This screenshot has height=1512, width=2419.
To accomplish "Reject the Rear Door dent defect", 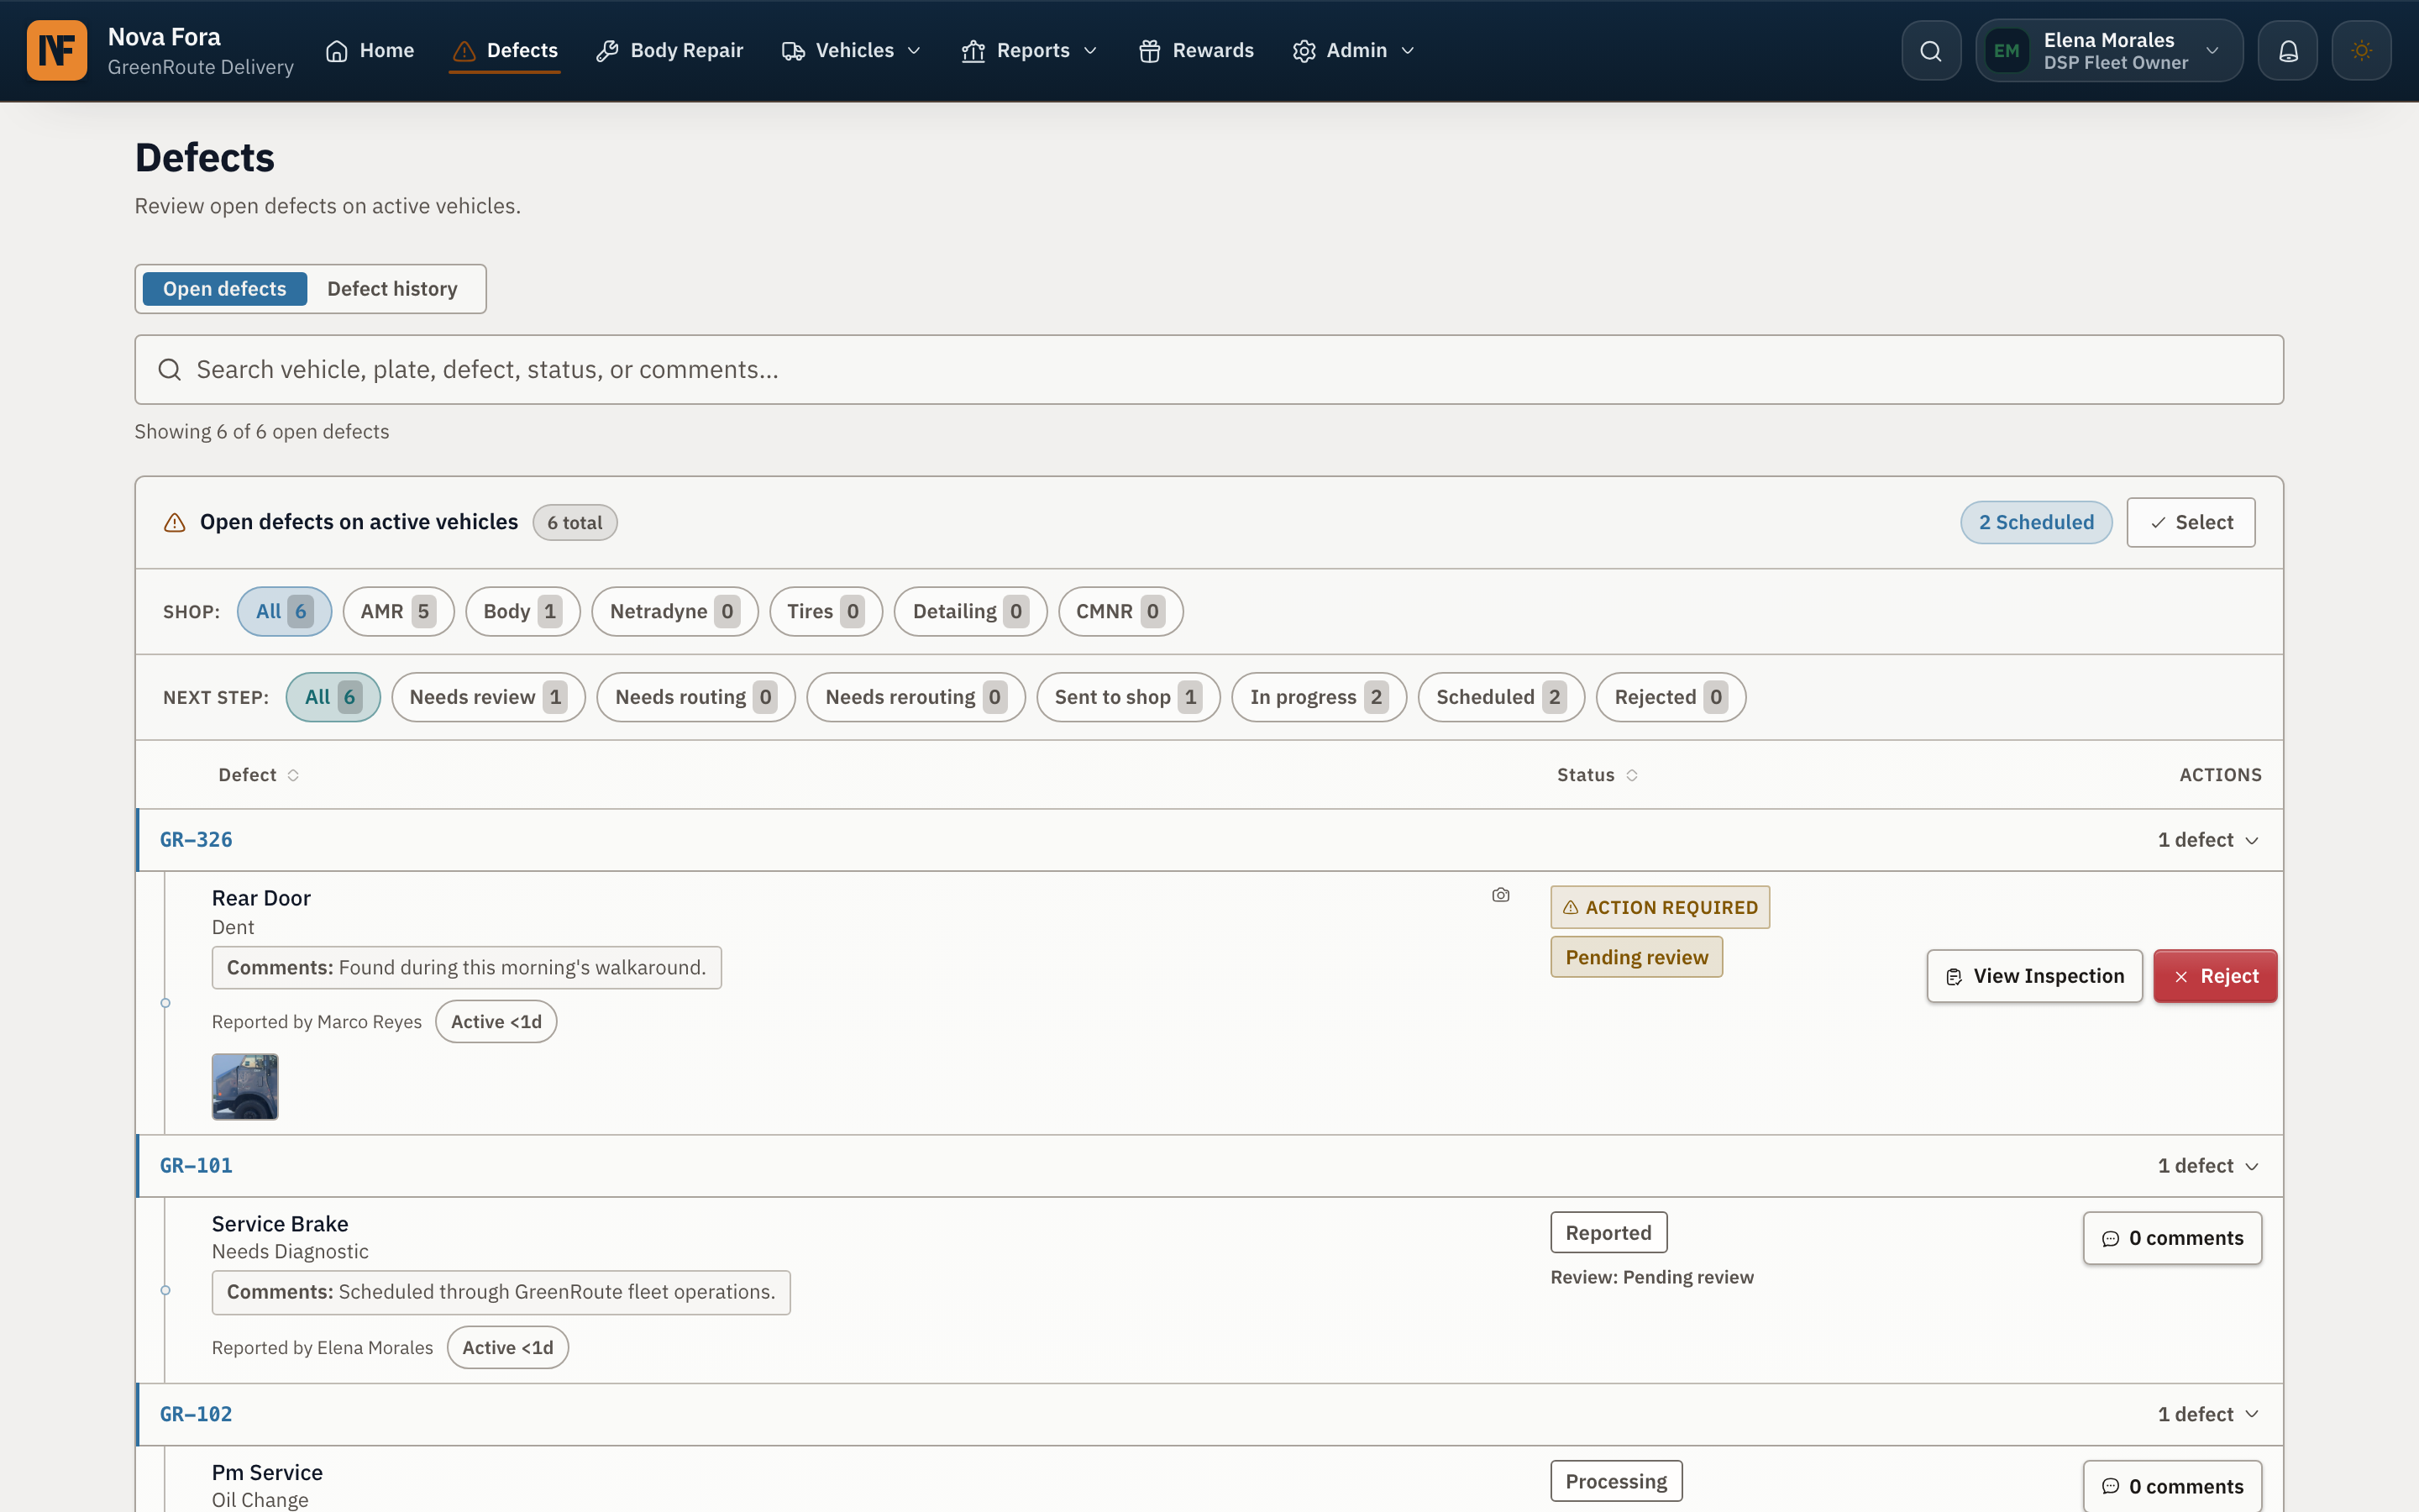I will [x=2215, y=976].
